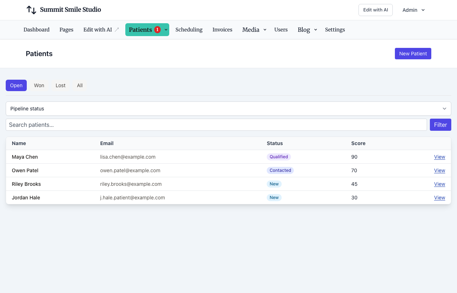Viewport: 457px width, 293px height.
Task: Open the Blog nav item
Action: (x=304, y=30)
